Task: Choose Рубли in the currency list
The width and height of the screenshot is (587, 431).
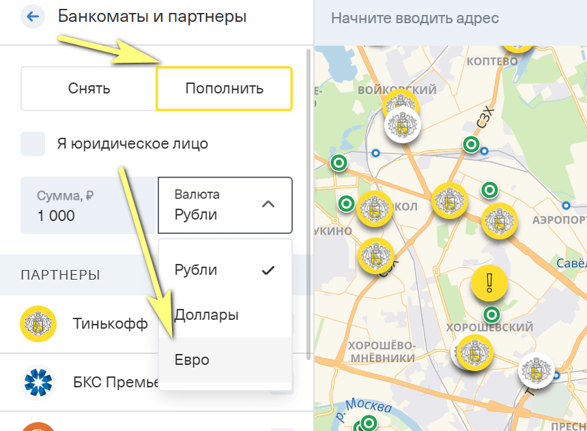Action: tap(225, 270)
